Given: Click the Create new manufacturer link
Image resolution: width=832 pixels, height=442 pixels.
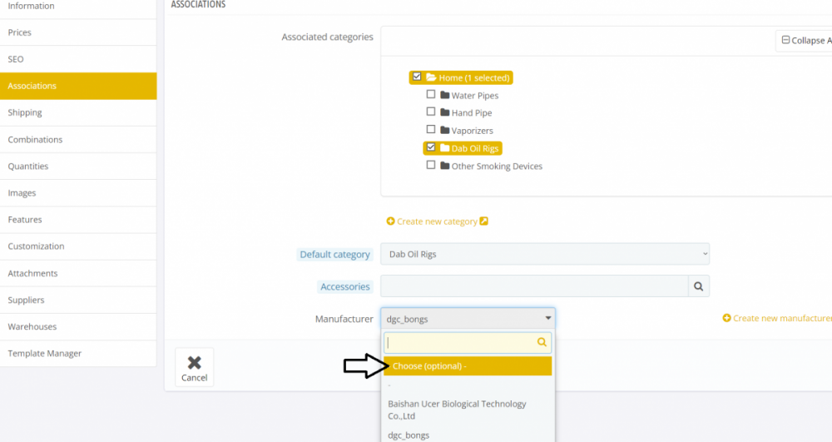Looking at the screenshot, I should (x=777, y=318).
